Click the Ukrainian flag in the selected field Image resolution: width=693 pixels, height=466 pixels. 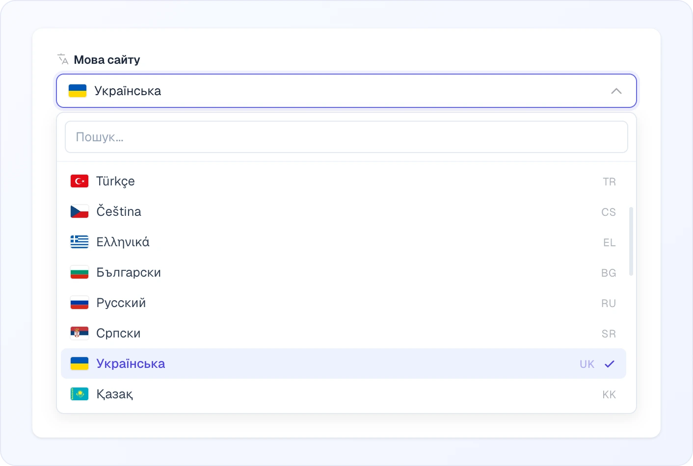[78, 91]
